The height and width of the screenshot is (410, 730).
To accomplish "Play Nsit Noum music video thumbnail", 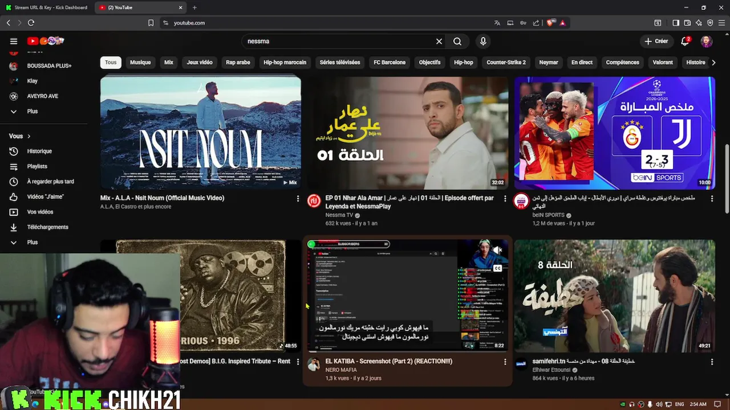I will click(x=201, y=133).
